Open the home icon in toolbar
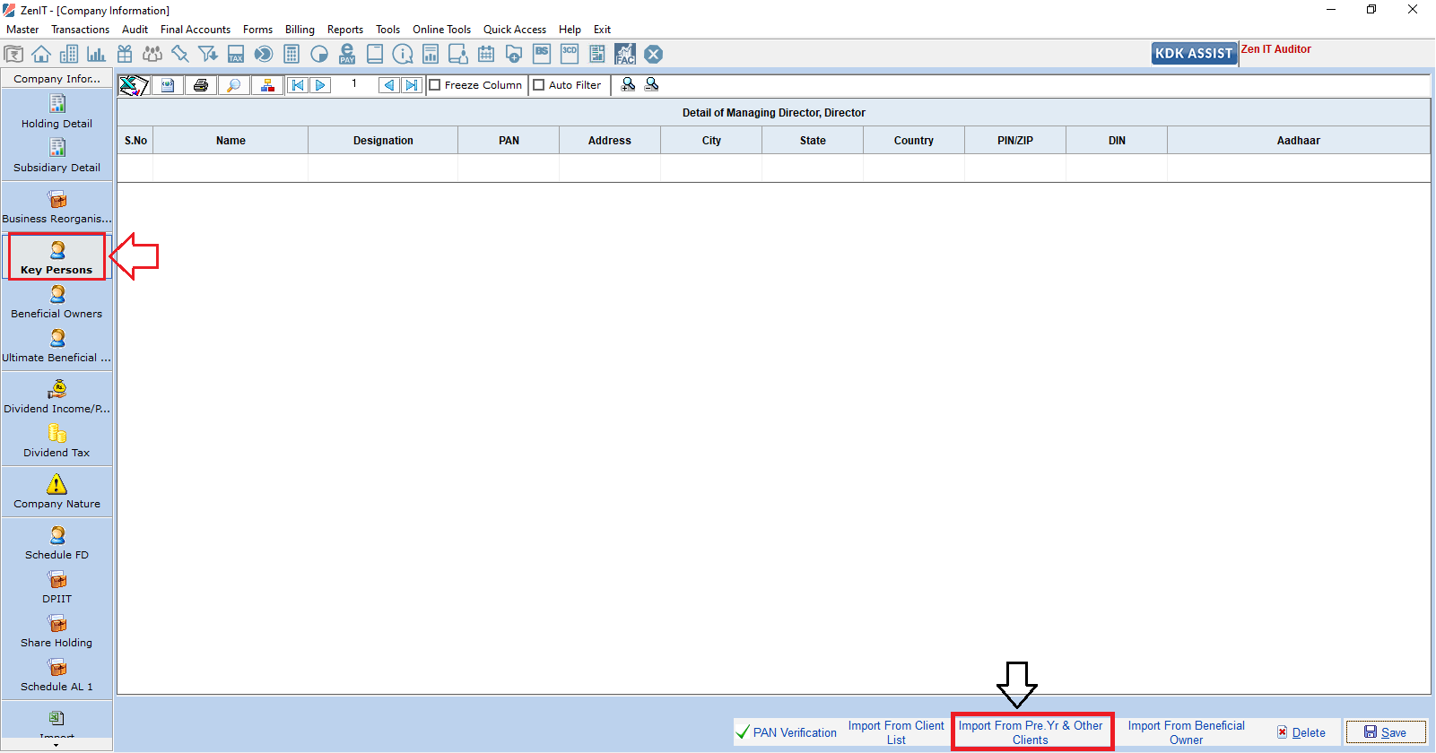 coord(41,54)
